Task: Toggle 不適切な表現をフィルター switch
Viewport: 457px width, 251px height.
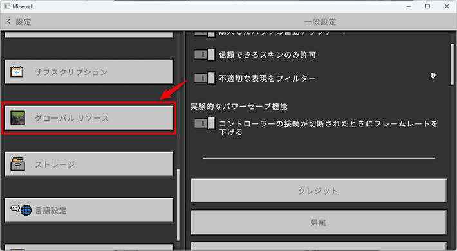Action: (x=205, y=78)
